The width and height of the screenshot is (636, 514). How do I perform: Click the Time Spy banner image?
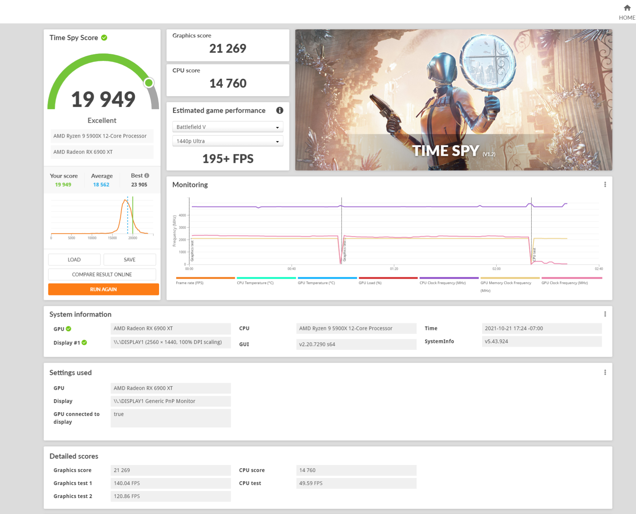(x=453, y=100)
